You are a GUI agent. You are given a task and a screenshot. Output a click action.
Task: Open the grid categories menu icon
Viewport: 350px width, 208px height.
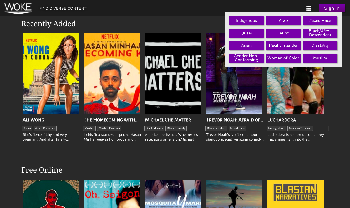pyautogui.click(x=309, y=8)
